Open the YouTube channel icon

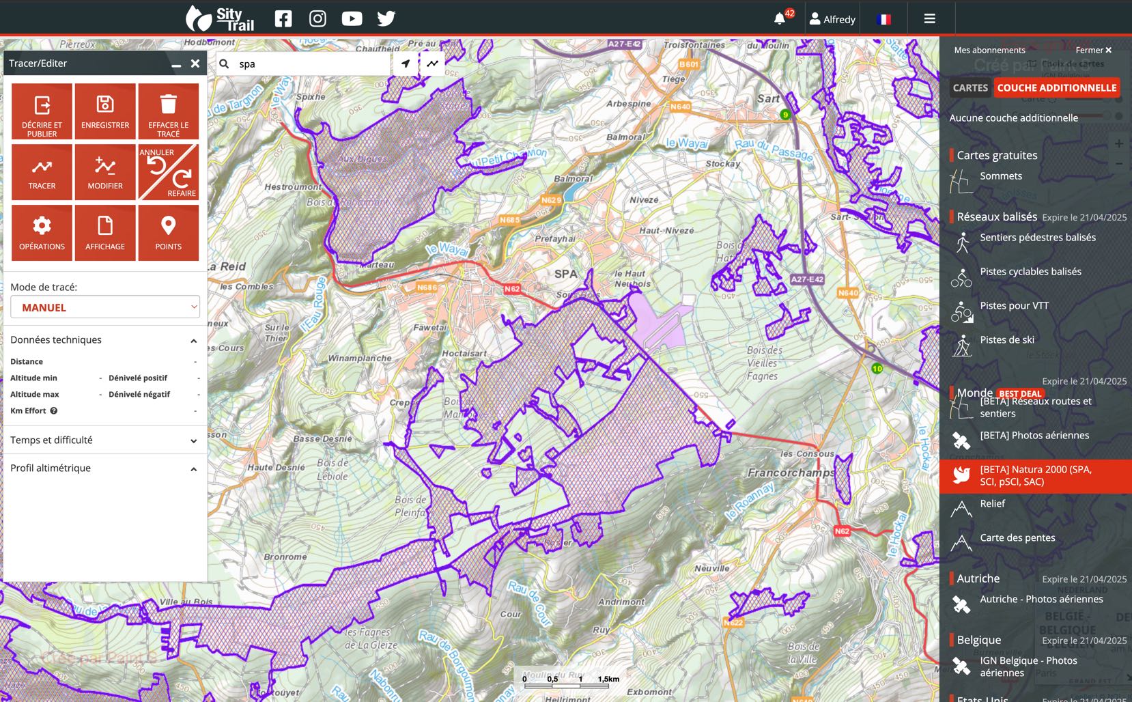coord(352,18)
